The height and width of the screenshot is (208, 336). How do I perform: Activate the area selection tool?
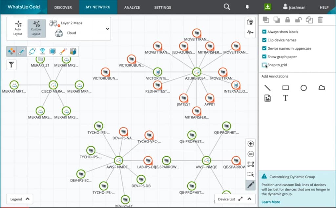[250, 174]
